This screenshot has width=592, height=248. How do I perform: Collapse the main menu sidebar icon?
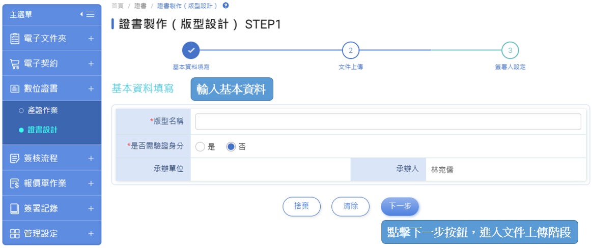pyautogui.click(x=87, y=14)
